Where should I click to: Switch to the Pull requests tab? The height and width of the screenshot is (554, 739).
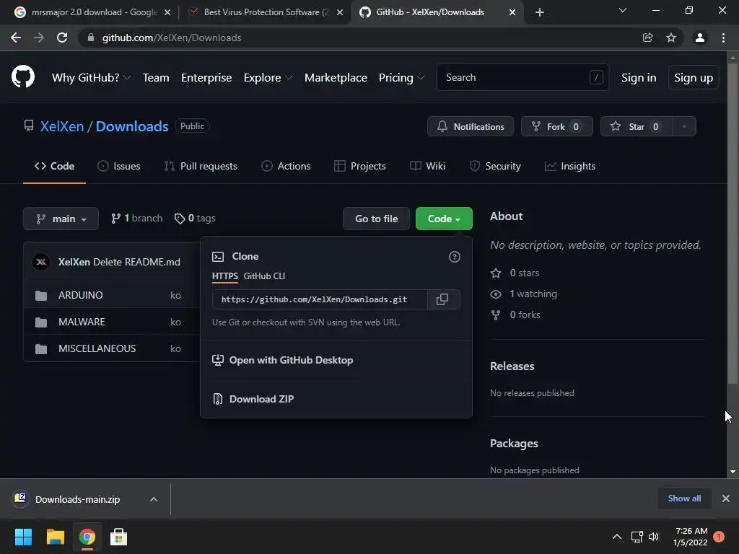(x=201, y=167)
